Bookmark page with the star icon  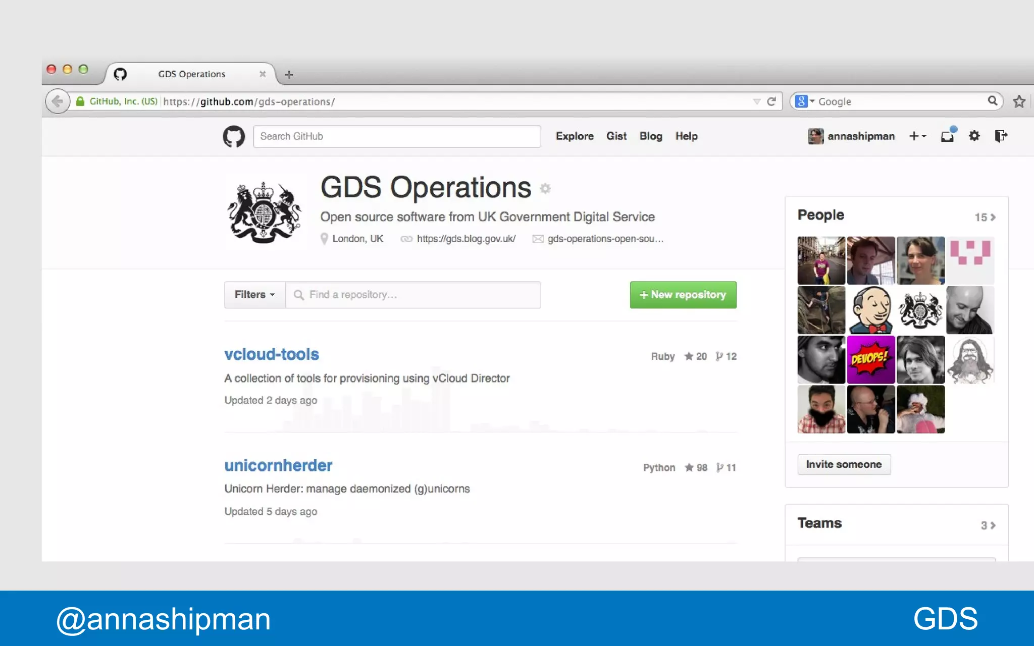pos(1019,101)
